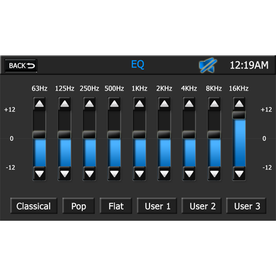Select the Classical EQ preset

[x=34, y=206]
